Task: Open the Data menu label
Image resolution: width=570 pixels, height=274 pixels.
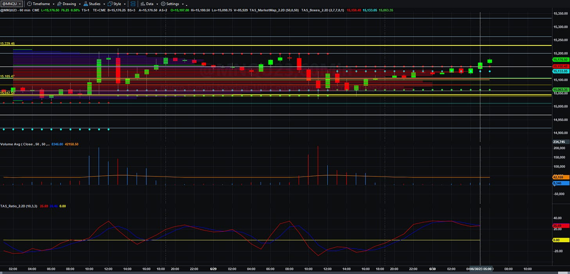Action: [150, 4]
